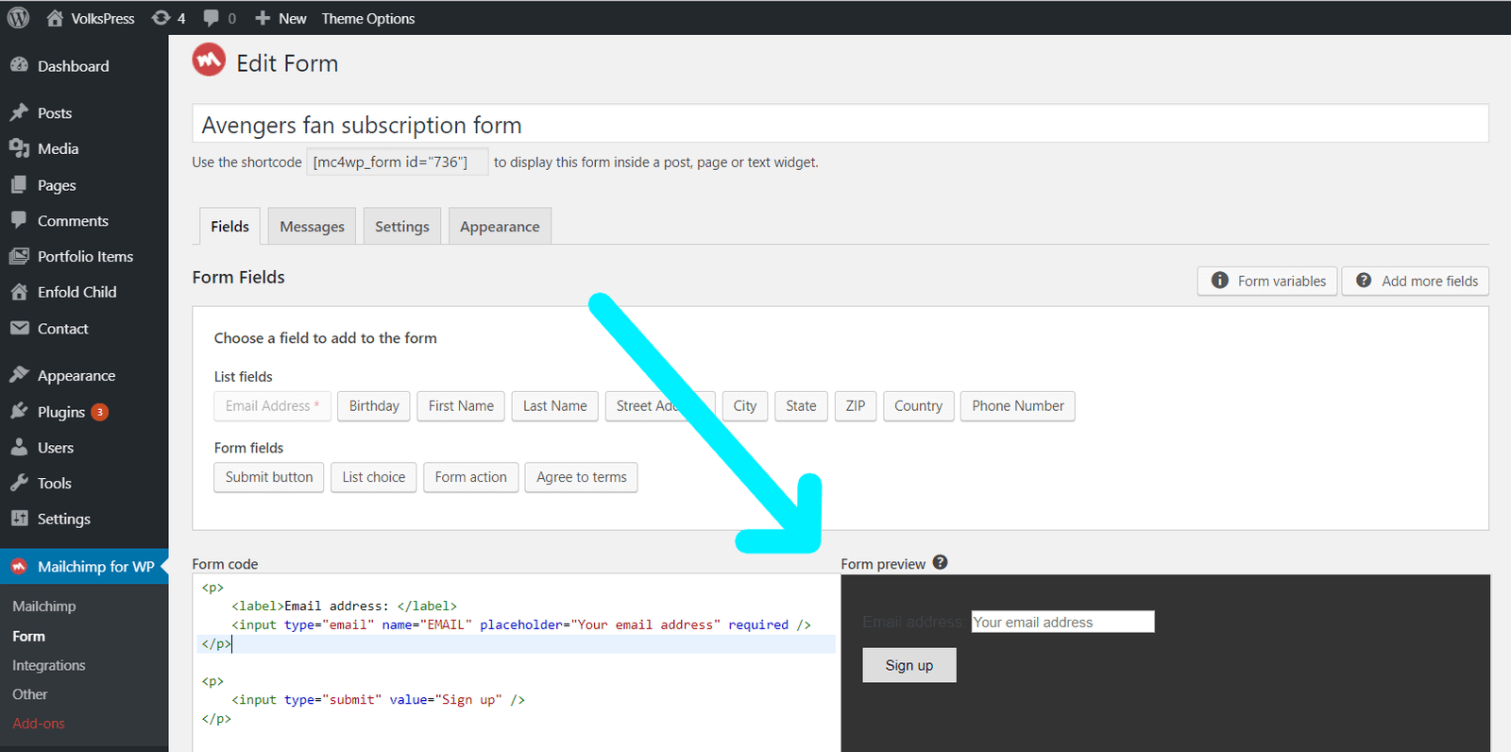The width and height of the screenshot is (1511, 752).
Task: Open the Add-ons submenu link
Action: (39, 724)
